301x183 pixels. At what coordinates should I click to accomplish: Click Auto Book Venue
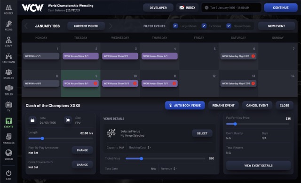tap(185, 106)
